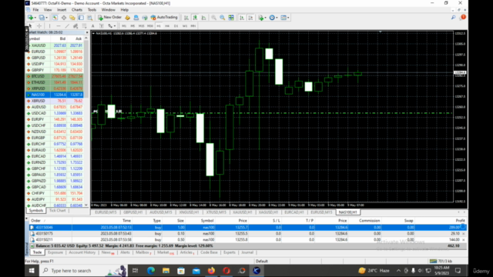Launch MetaEditor from the toolbar
Image resolution: width=493 pixels, height=277 pixels.
point(128,18)
